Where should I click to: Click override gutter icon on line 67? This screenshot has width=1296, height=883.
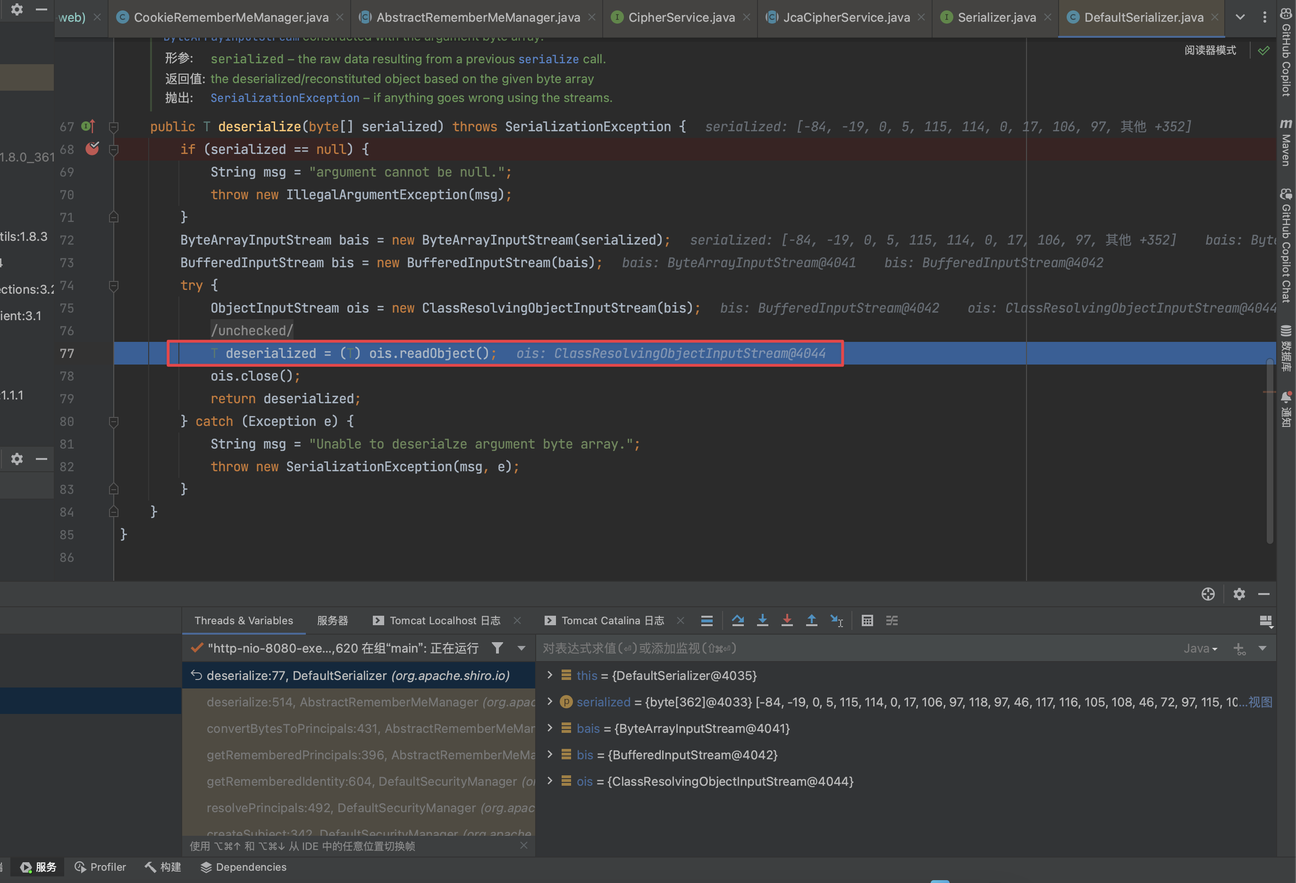tap(88, 126)
